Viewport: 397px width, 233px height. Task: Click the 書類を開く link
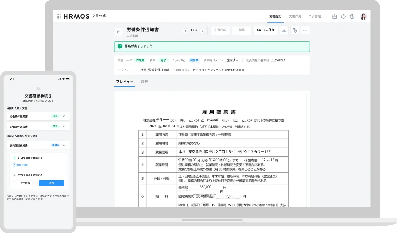(22, 165)
